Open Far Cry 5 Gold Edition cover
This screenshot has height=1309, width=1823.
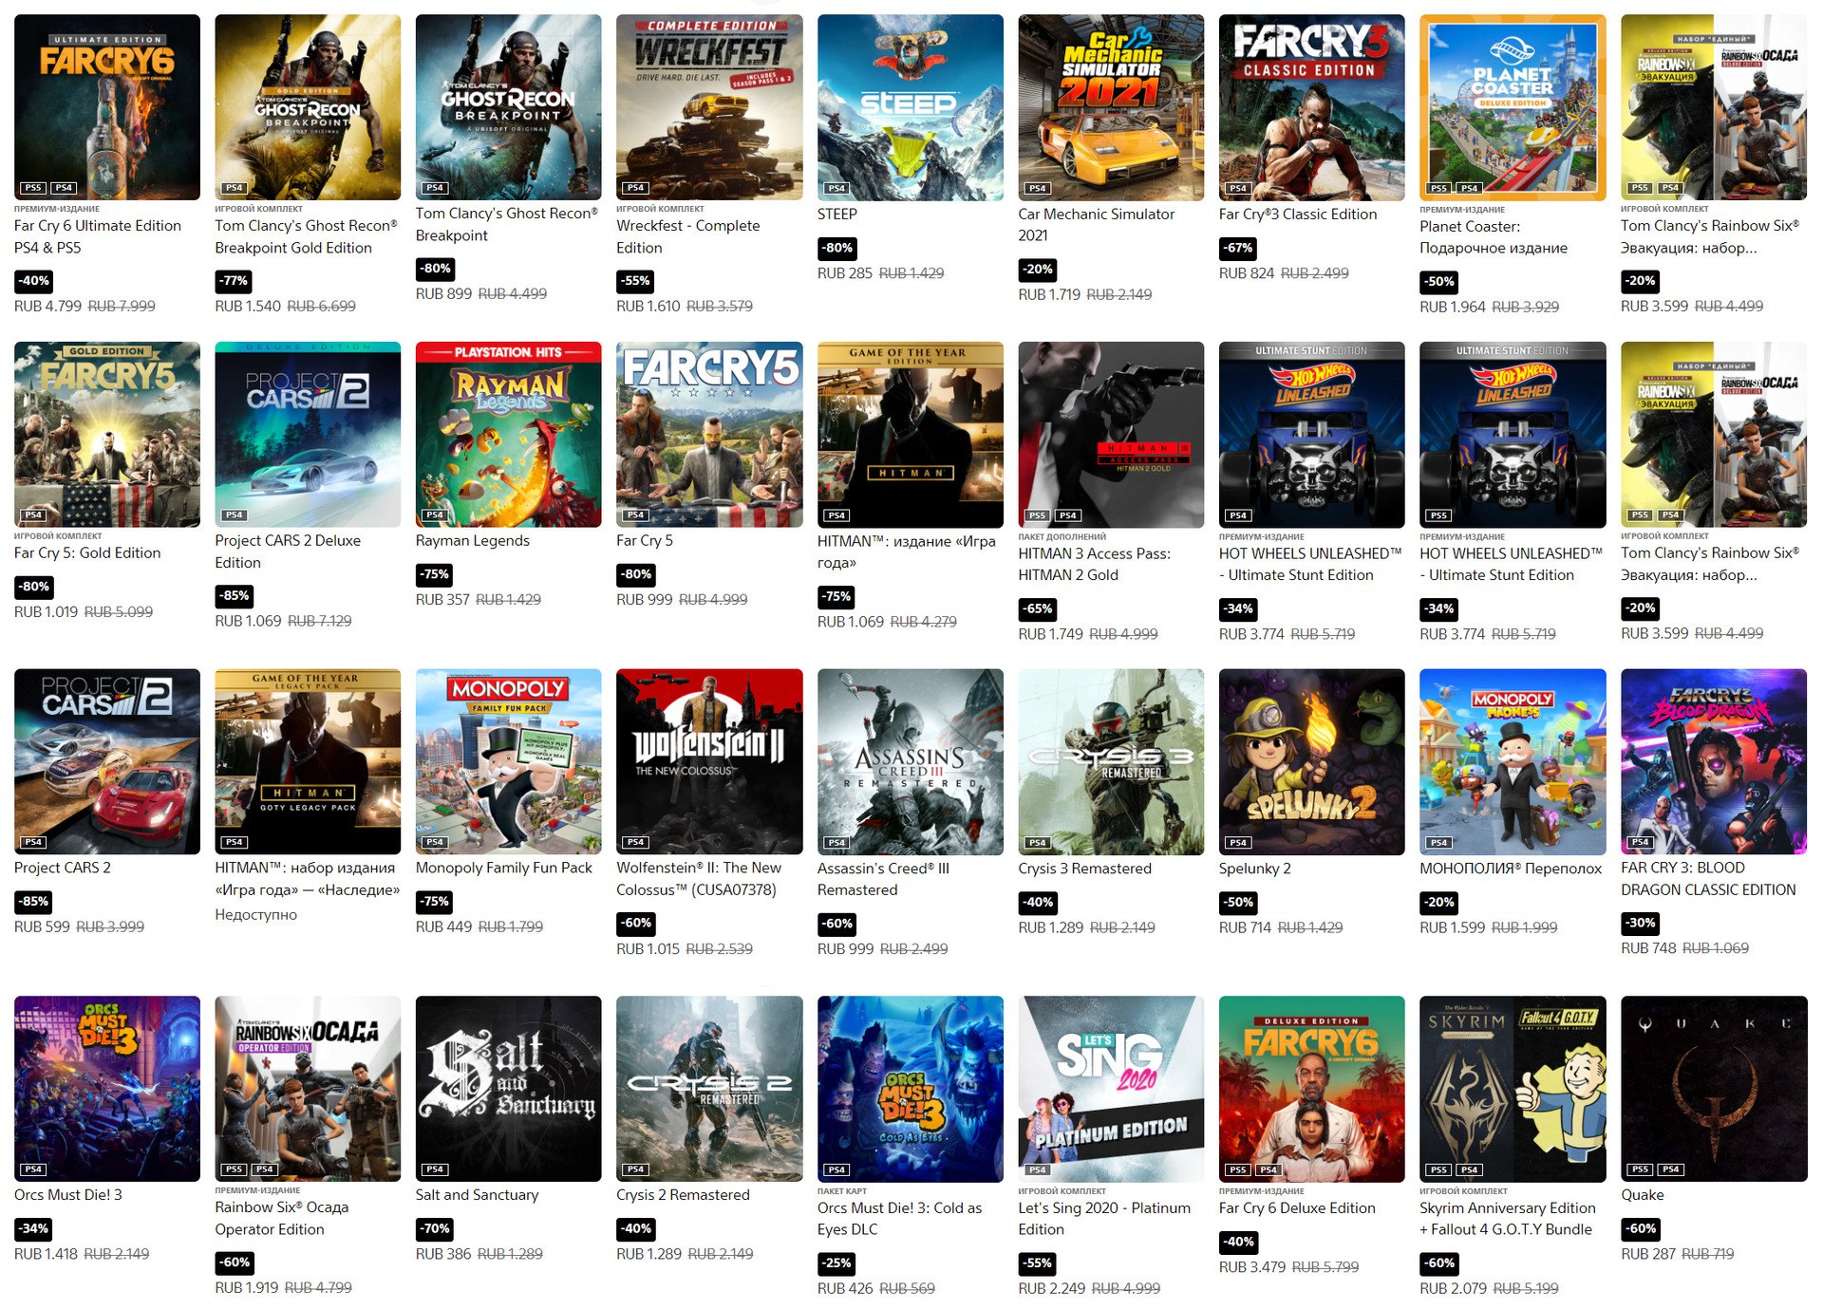pos(107,434)
